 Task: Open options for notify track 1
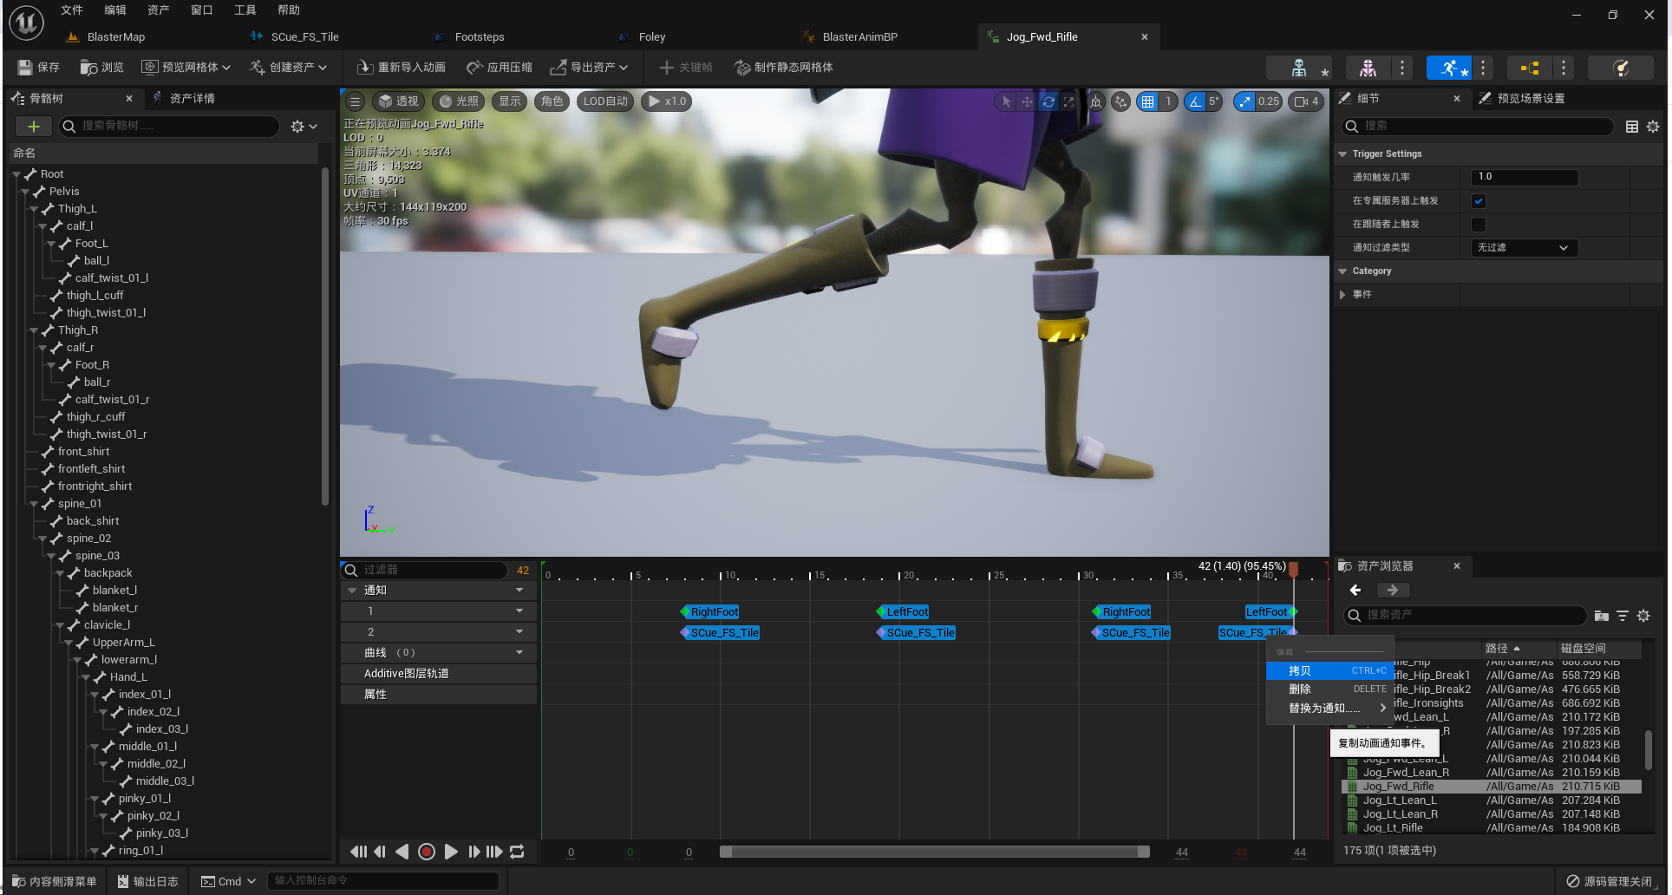pos(519,611)
